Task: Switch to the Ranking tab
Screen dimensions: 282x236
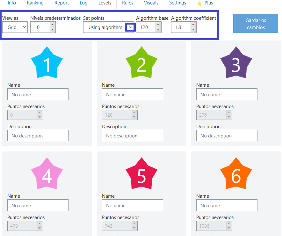Action: tap(35, 3)
